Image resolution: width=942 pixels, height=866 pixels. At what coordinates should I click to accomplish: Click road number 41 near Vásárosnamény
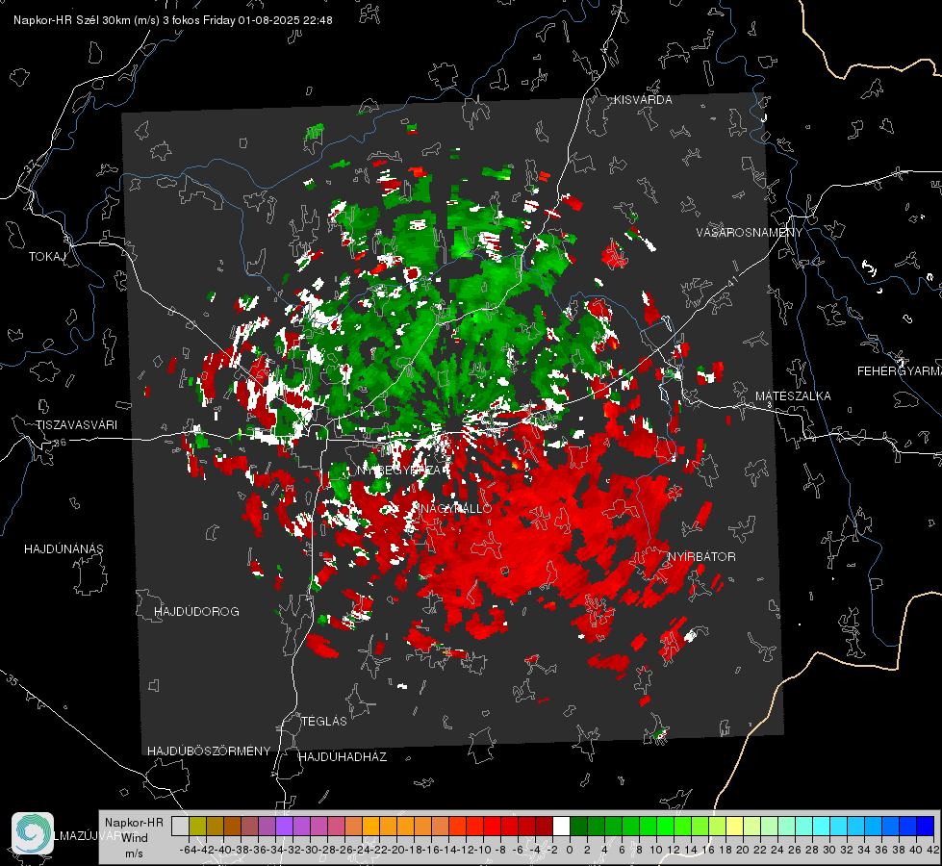(x=732, y=280)
